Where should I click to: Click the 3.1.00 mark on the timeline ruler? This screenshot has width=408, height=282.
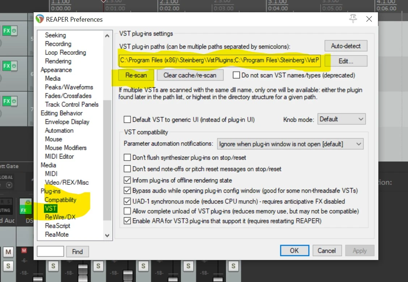click(277, 2)
